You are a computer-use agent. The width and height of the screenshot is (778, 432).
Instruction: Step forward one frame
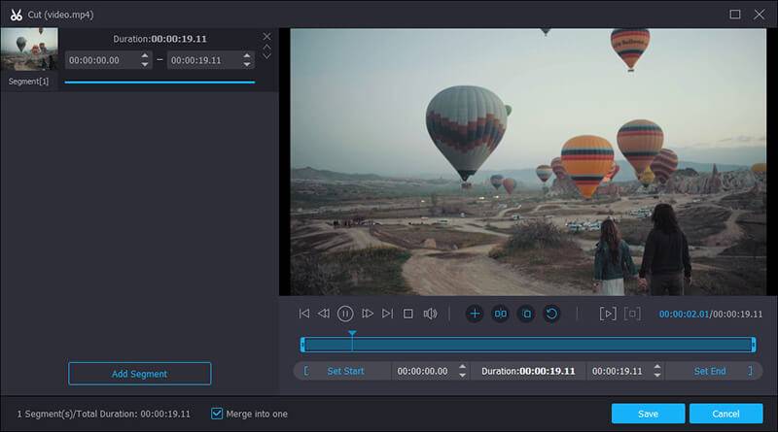point(368,314)
